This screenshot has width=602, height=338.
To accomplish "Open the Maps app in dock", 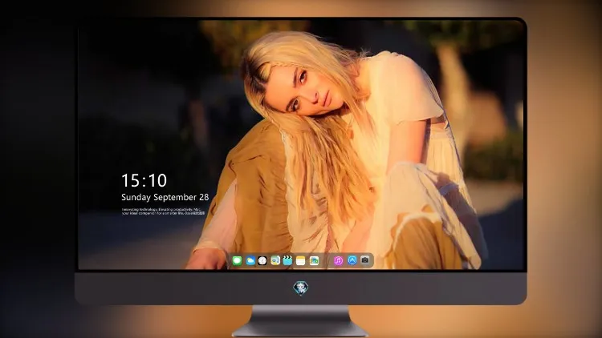I will [x=275, y=261].
